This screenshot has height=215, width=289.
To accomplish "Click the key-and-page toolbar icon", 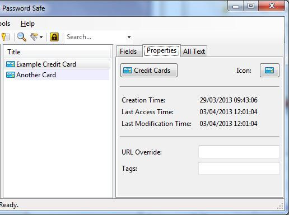I will point(6,37).
